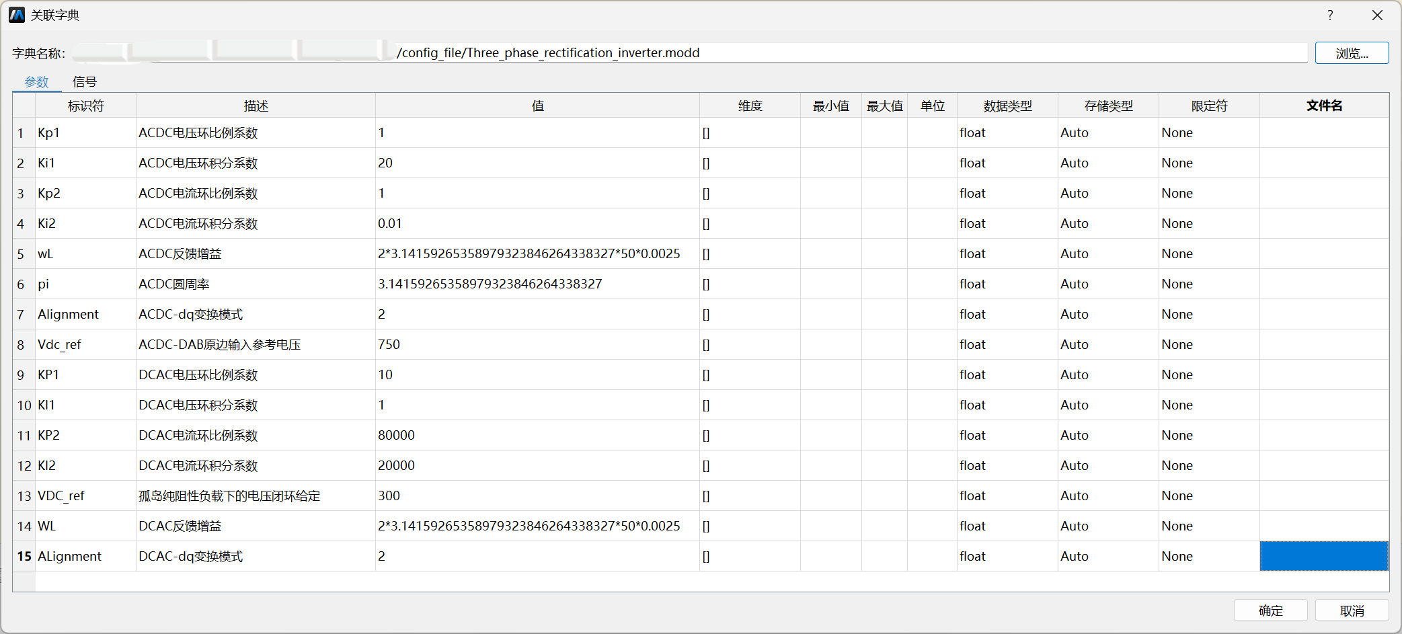
Task: Switch to the 信号 tab
Action: click(85, 81)
